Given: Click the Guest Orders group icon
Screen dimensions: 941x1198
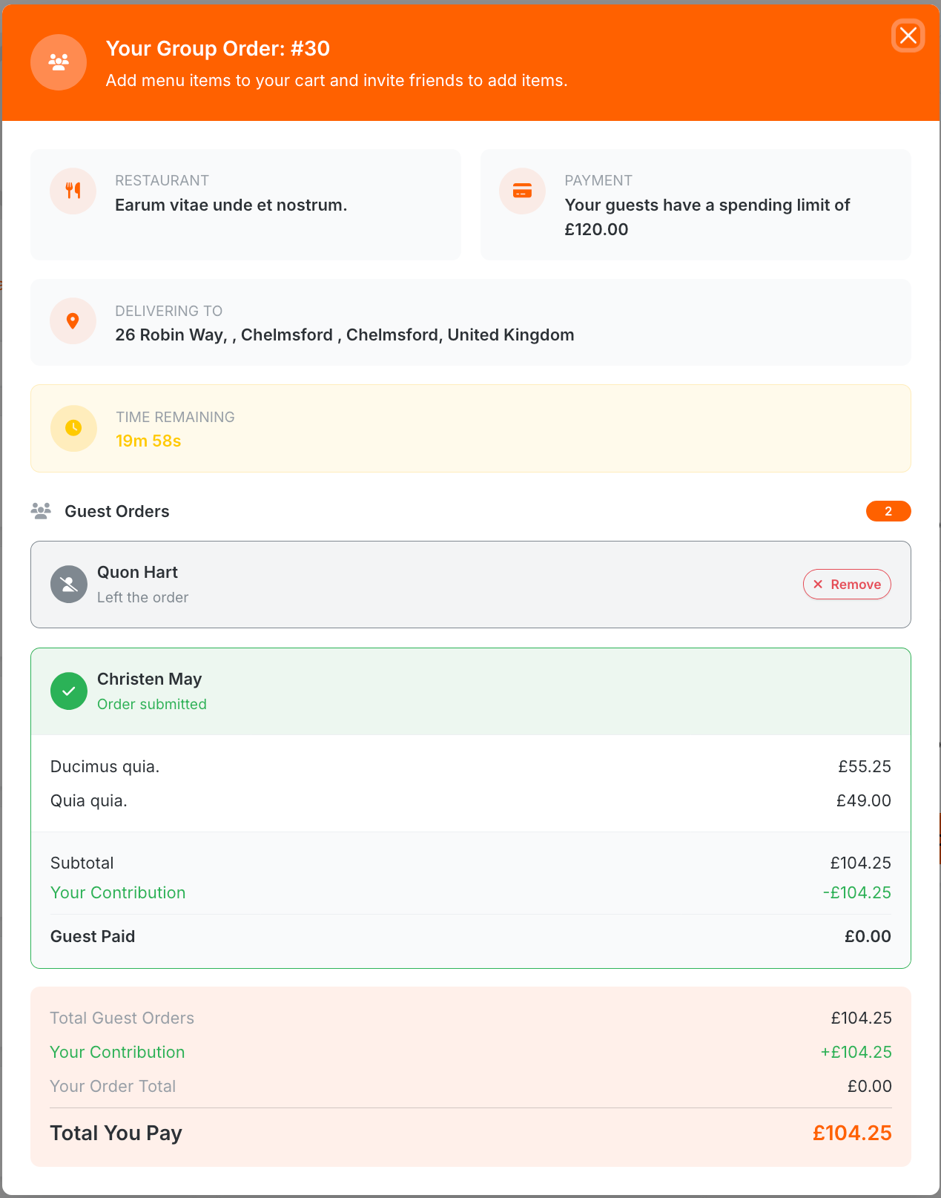Looking at the screenshot, I should [41, 511].
